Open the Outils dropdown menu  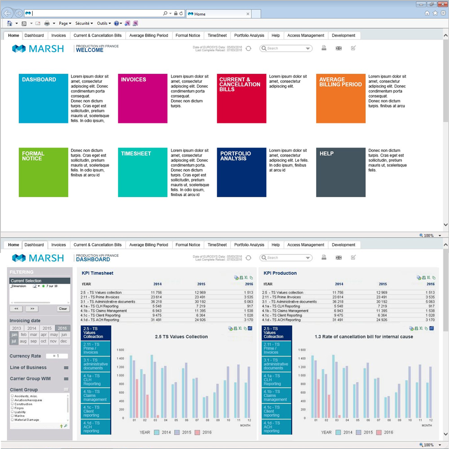coord(104,23)
